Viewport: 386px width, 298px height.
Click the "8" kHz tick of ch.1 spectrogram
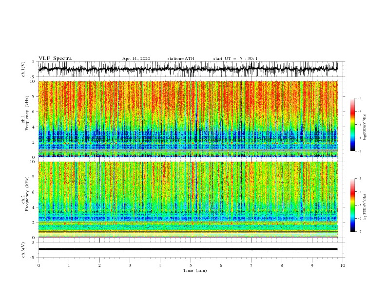point(34,96)
